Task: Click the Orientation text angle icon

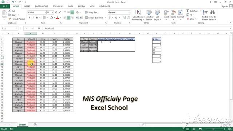Action: click(78, 12)
